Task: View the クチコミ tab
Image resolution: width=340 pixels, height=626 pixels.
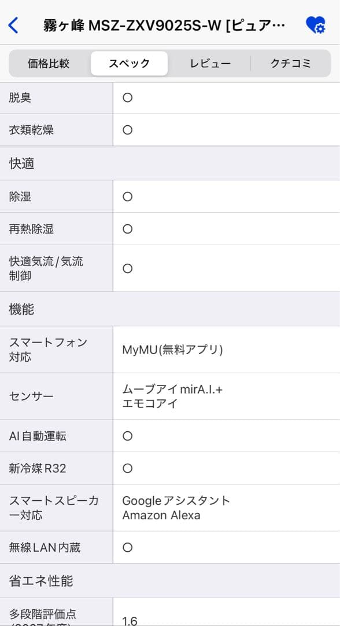Action: [291, 63]
